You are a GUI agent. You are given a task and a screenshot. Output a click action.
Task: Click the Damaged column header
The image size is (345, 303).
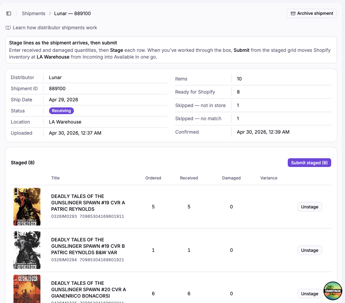(231, 178)
